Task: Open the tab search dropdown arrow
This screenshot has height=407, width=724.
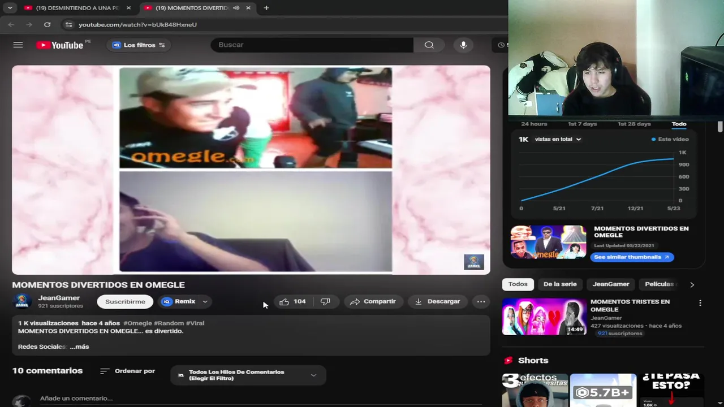Action: 10,8
